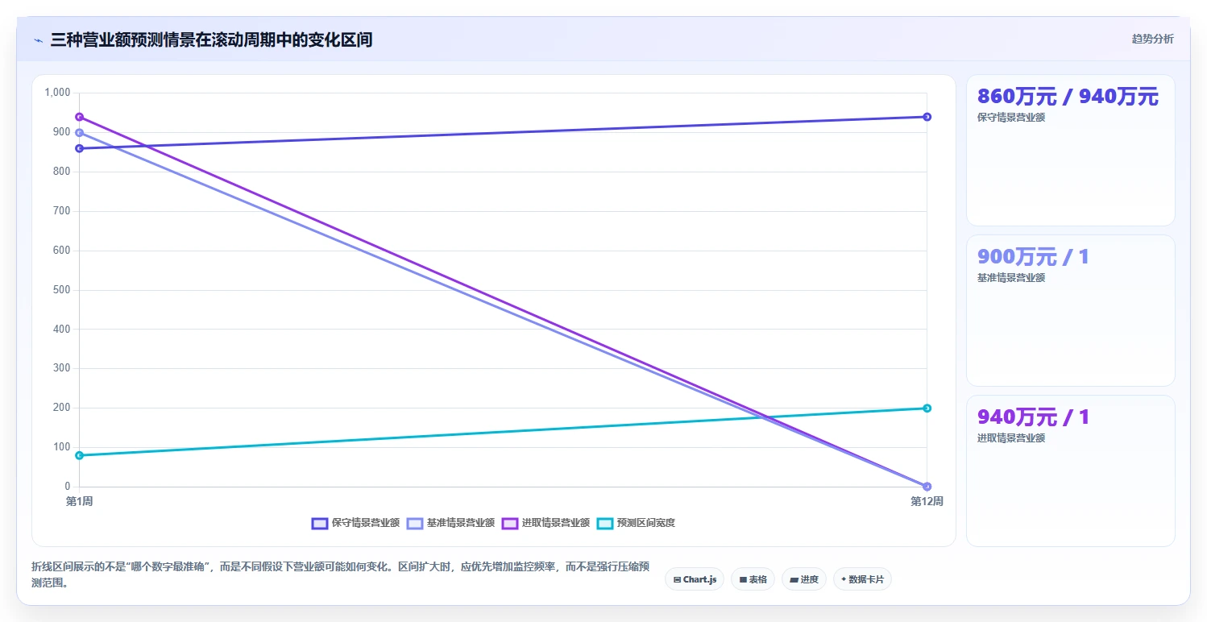Click the 进度 tag chip
Image resolution: width=1207 pixels, height=622 pixels.
pos(804,579)
